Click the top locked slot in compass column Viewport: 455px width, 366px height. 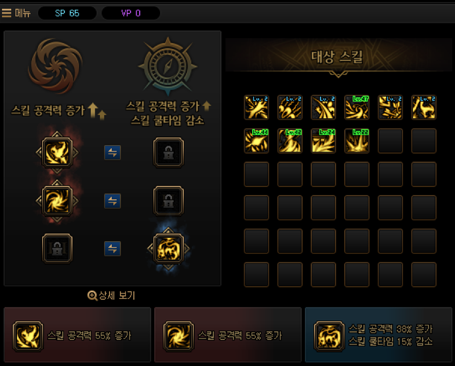tap(169, 152)
